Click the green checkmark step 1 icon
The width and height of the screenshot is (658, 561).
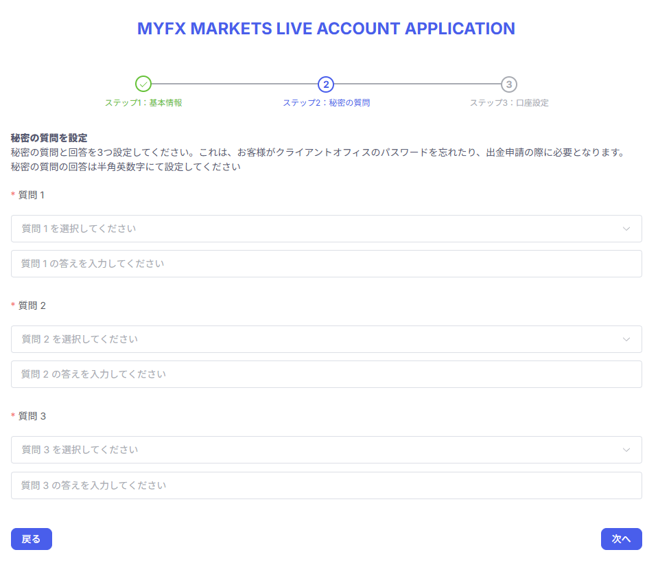(143, 84)
